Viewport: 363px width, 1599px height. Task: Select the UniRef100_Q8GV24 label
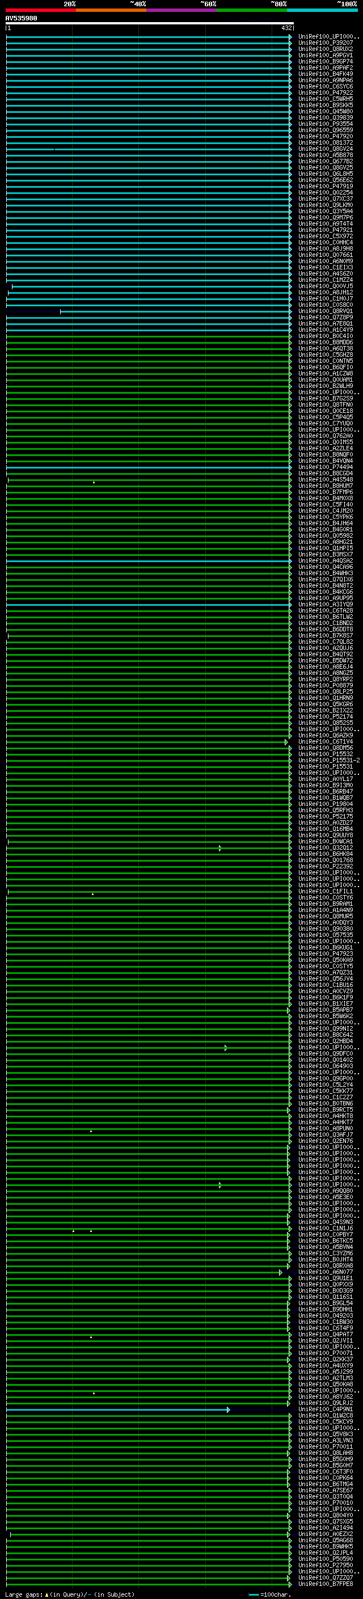[x=326, y=149]
